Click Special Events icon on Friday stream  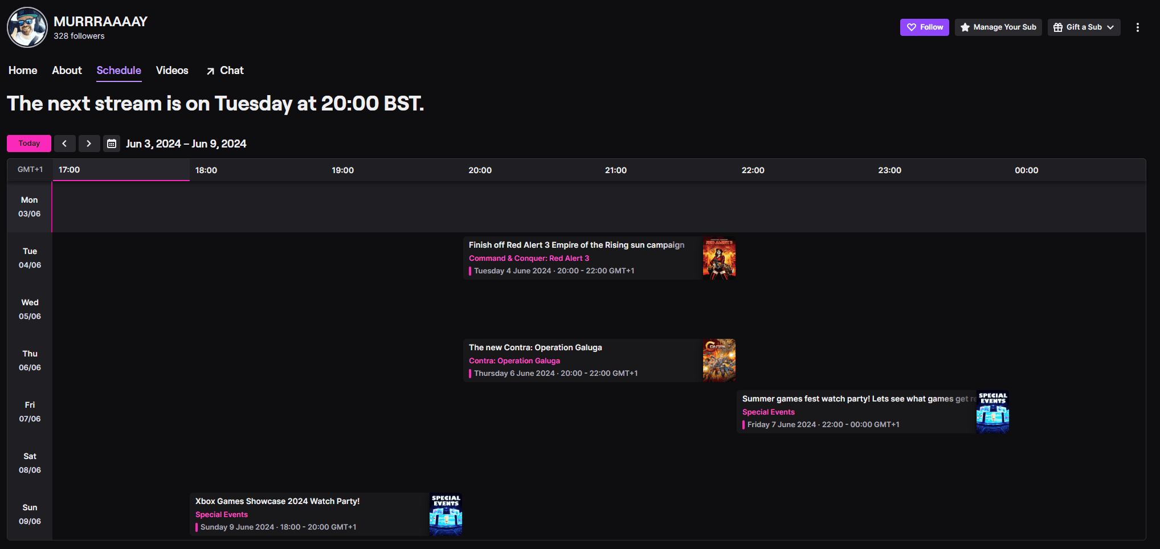[992, 412]
